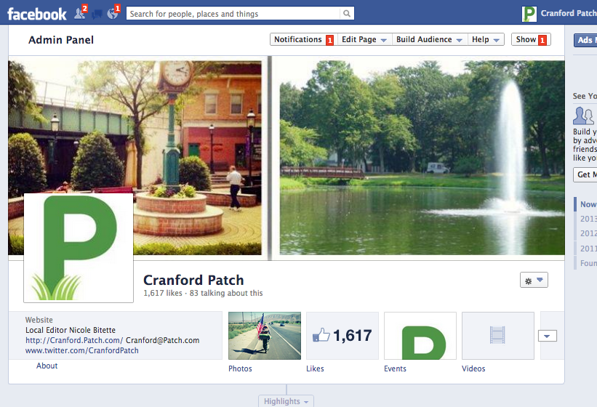Click the search magnifier icon
Screen dimensions: 597x407
(347, 14)
